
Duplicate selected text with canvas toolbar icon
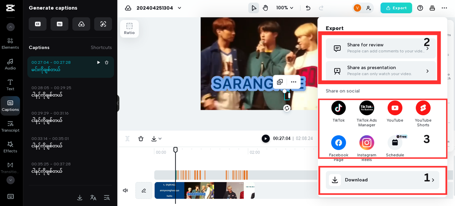coord(280,82)
